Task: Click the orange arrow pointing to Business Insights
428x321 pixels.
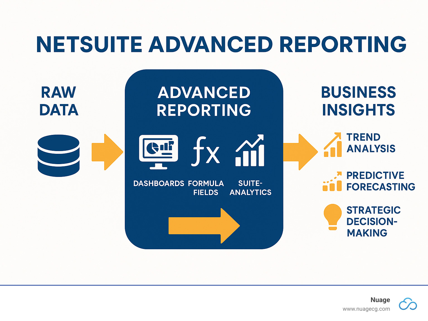Action: 300,152
